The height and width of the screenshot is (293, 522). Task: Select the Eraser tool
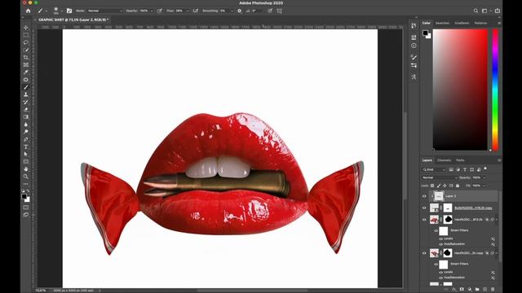click(x=26, y=110)
